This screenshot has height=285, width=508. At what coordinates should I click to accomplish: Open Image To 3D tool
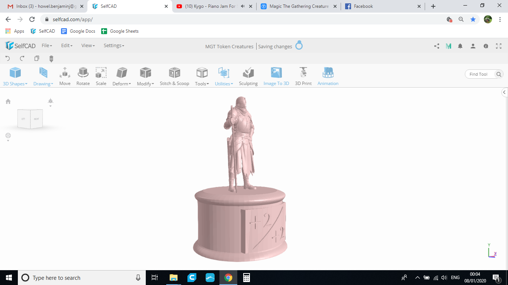[276, 76]
